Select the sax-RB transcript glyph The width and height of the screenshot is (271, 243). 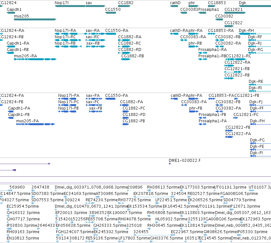pos(96,46)
